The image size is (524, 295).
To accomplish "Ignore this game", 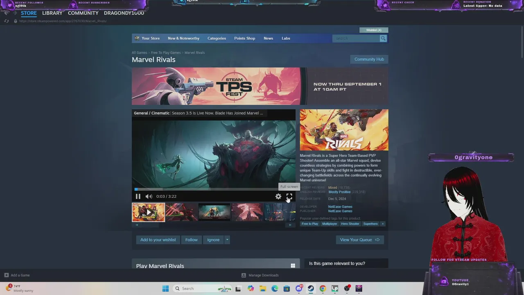I will click(213, 240).
